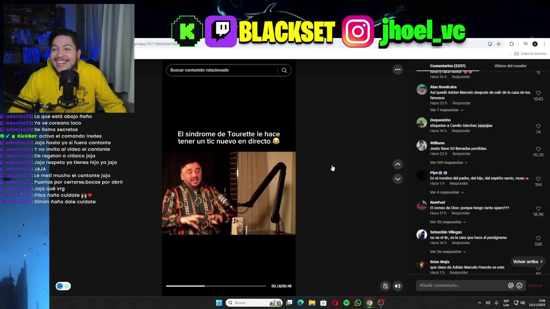Open Alan Ruvalcaba's profile avatar
The width and height of the screenshot is (550, 309).
(422, 90)
